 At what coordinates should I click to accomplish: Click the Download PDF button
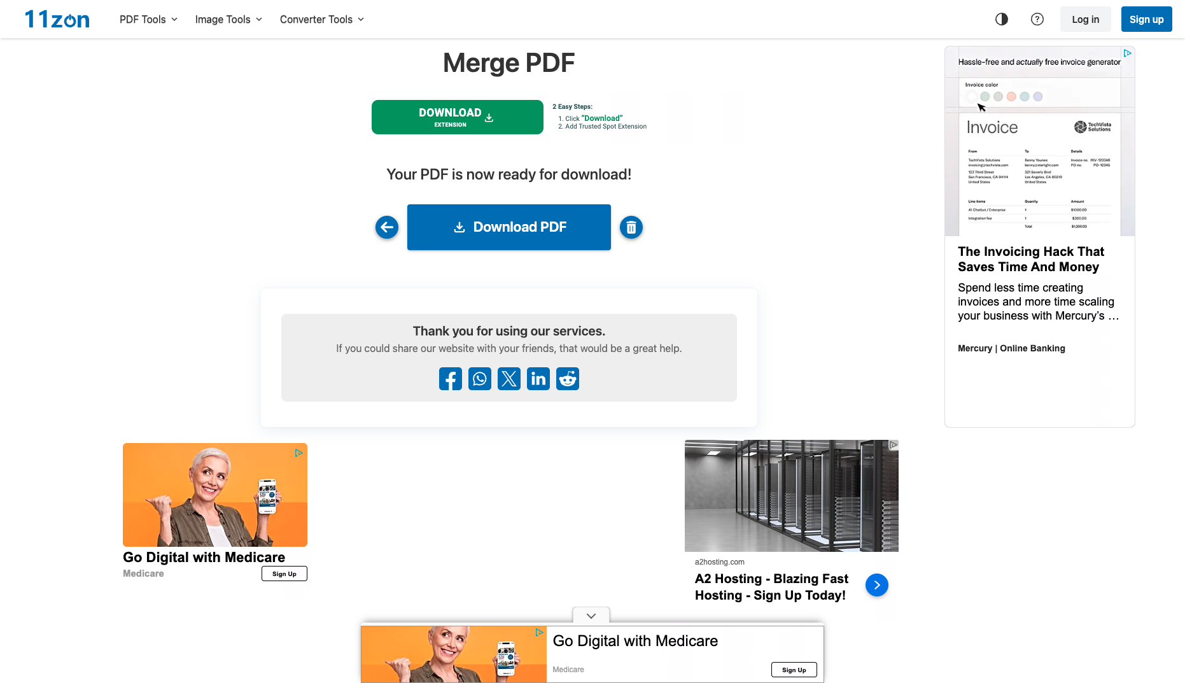pyautogui.click(x=509, y=227)
